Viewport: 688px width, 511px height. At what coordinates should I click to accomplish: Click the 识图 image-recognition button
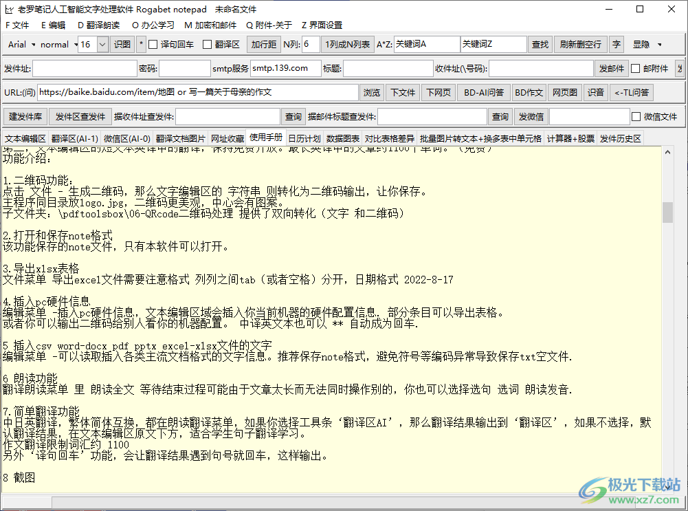[122, 44]
